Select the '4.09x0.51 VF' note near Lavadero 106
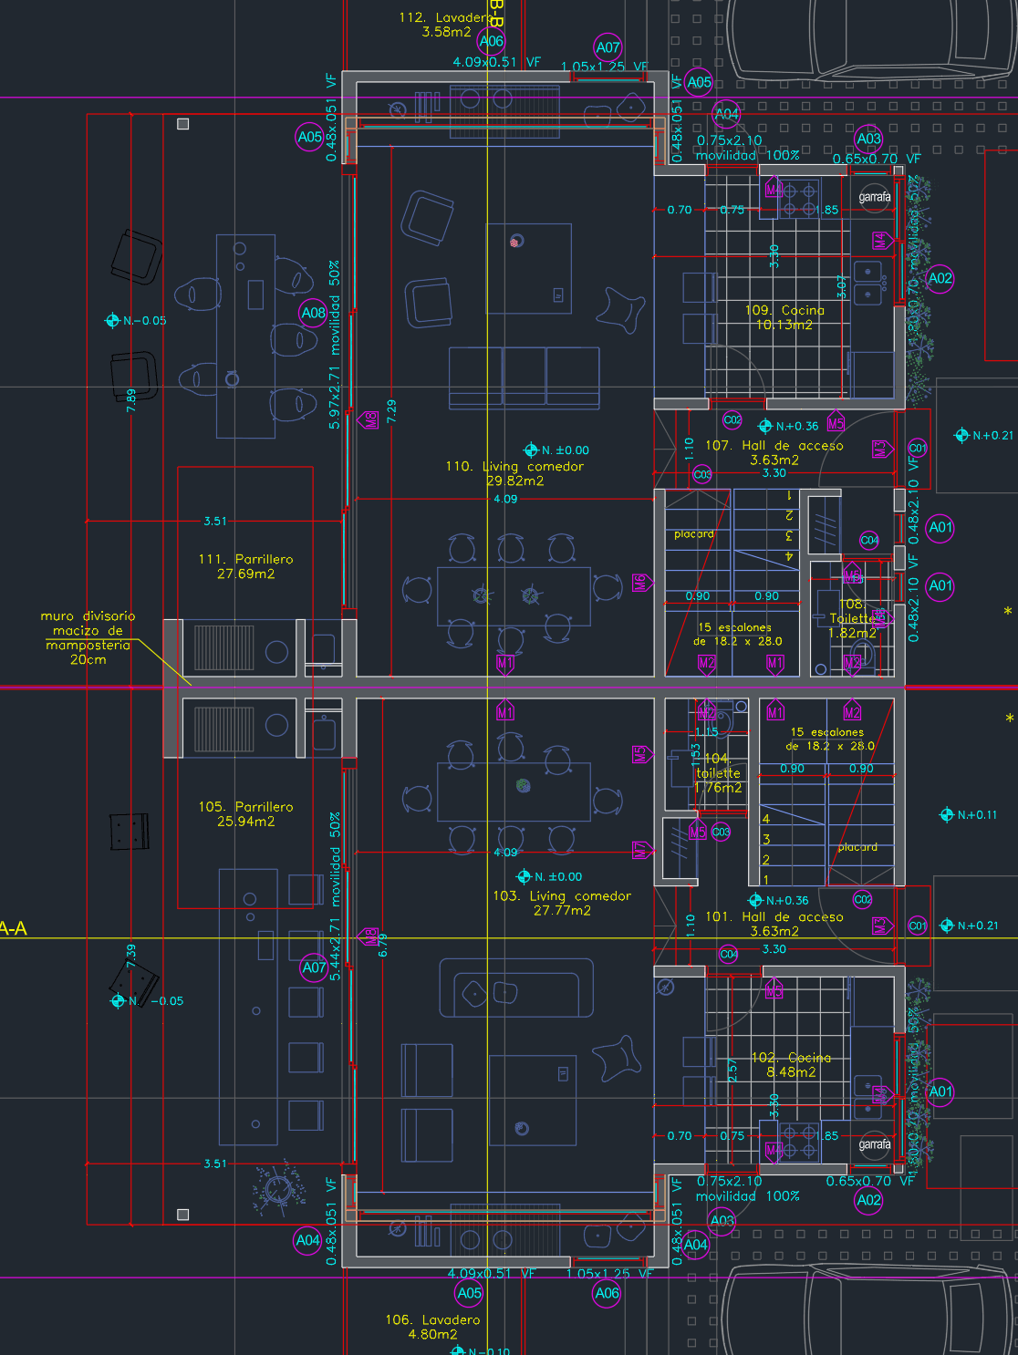This screenshot has width=1018, height=1355. (x=492, y=1273)
